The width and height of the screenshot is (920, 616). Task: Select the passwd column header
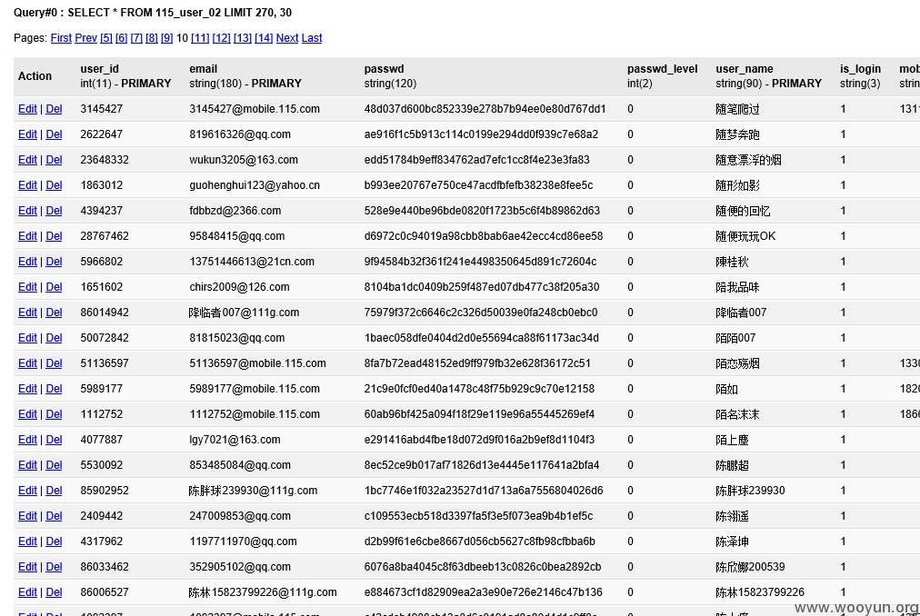pyautogui.click(x=390, y=76)
